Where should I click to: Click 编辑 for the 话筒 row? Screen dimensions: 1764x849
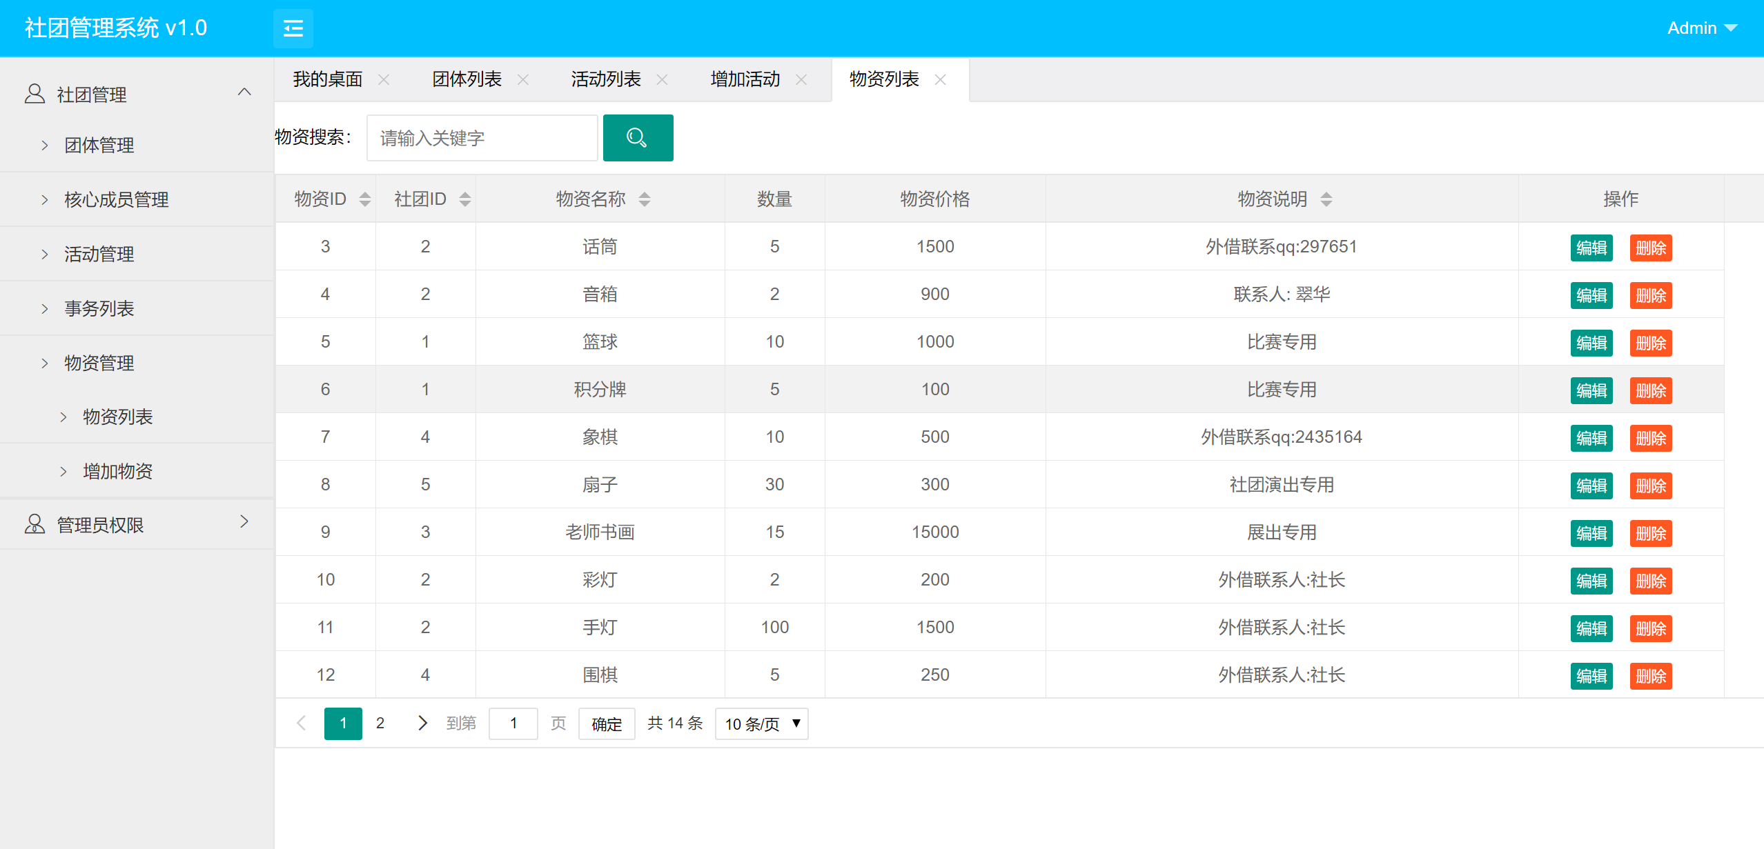(1591, 248)
